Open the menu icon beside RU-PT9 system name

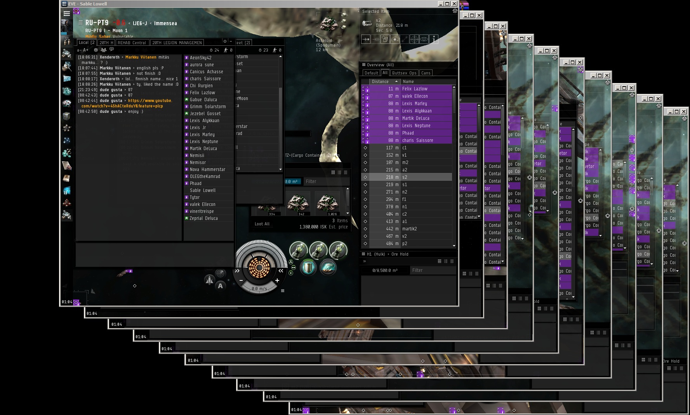81,22
